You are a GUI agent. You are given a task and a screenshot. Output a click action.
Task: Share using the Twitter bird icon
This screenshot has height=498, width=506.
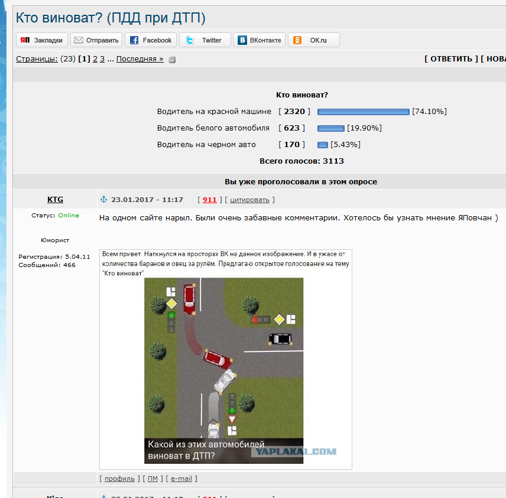[189, 40]
